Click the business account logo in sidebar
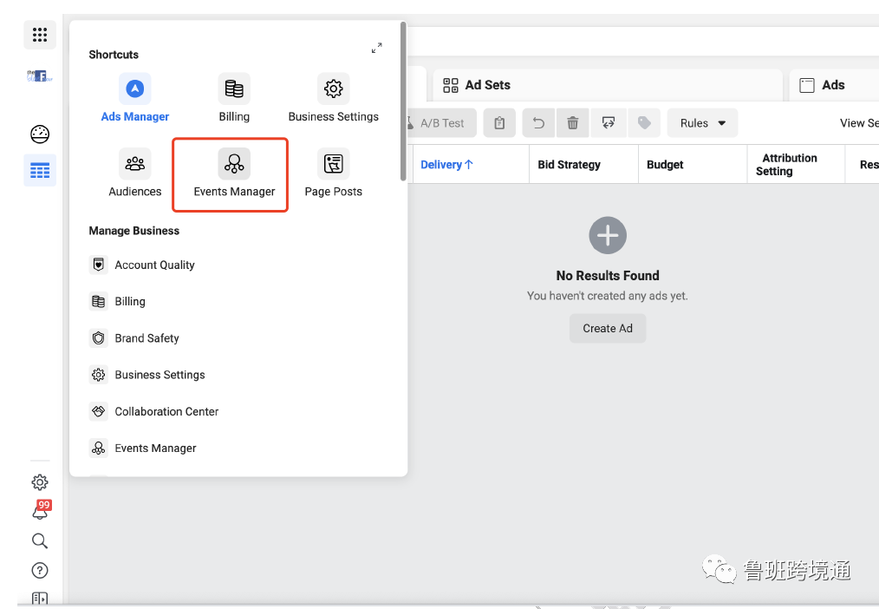This screenshot has height=609, width=879. coord(40,75)
